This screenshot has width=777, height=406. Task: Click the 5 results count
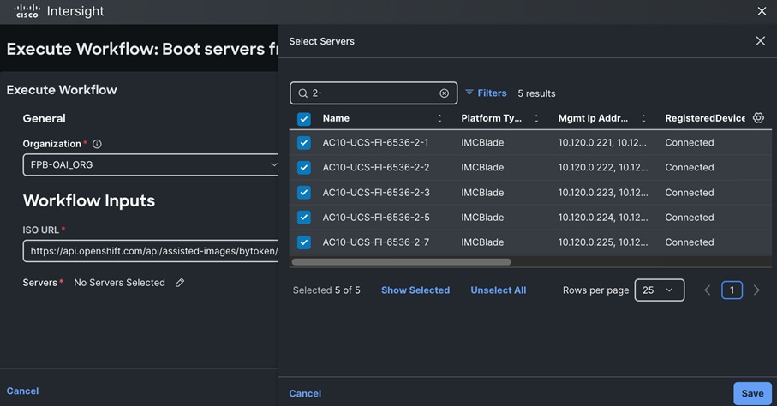tap(536, 93)
